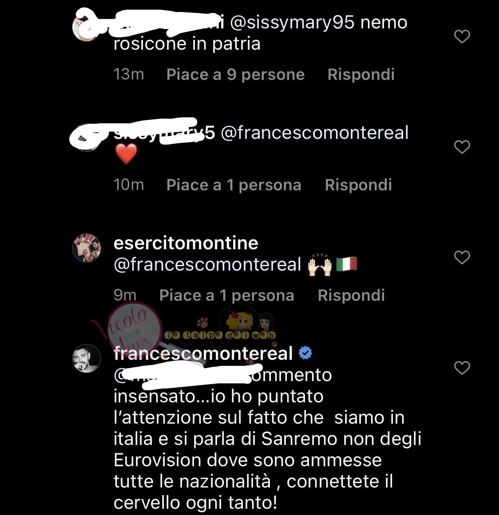The width and height of the screenshot is (499, 515).
Task: Open @francescomontereal mention in heart comment
Action: [x=315, y=133]
